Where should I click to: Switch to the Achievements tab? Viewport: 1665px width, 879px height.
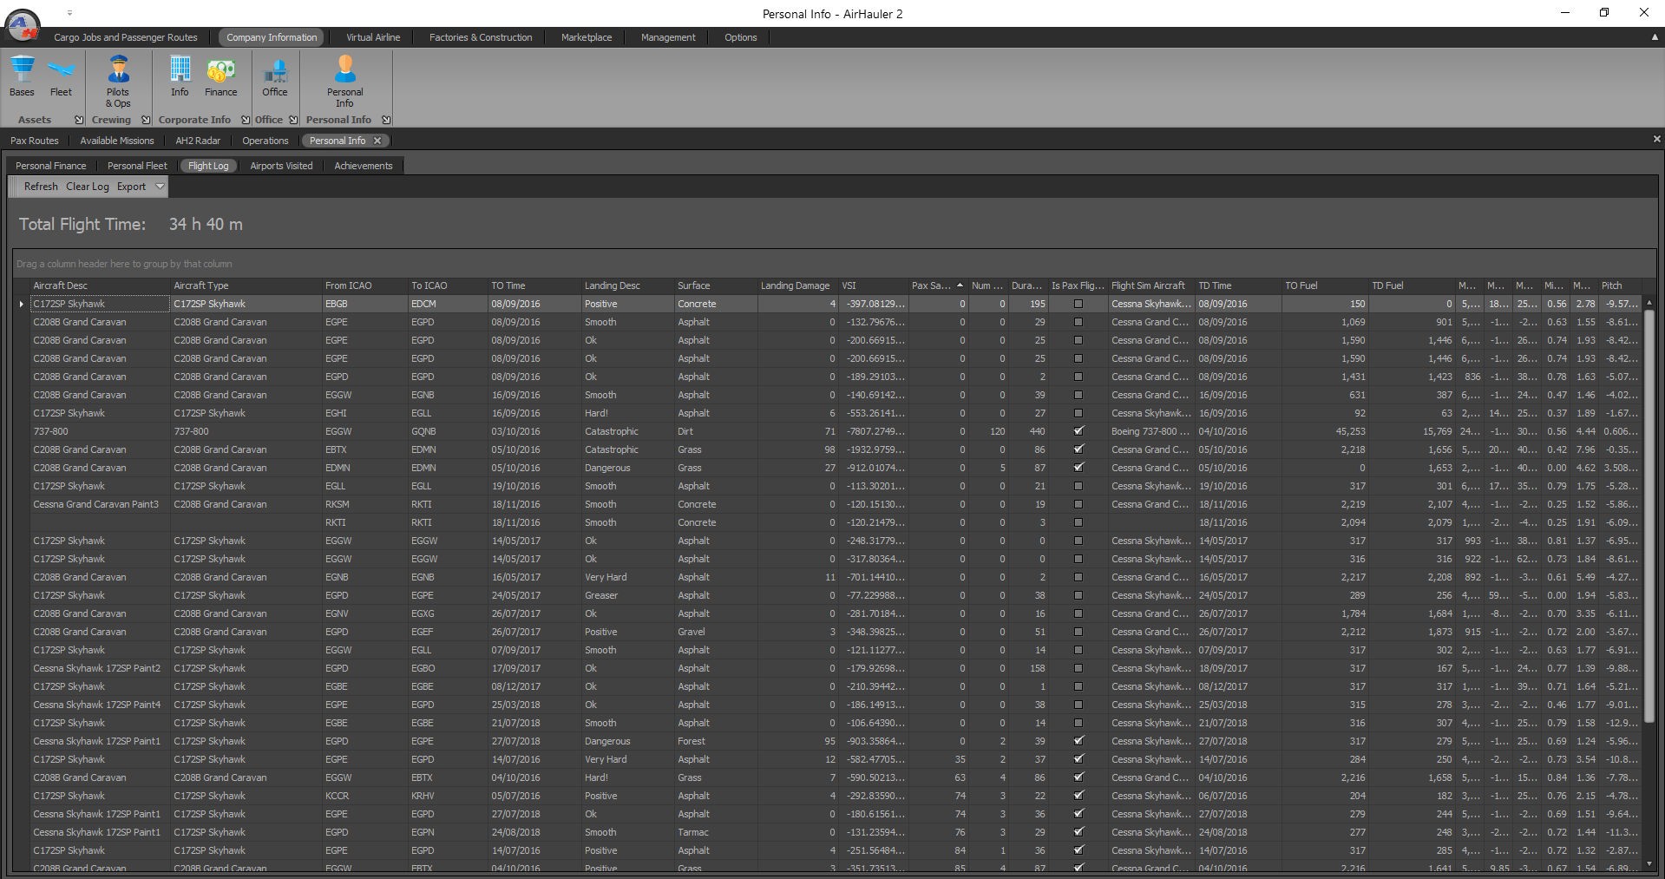point(363,165)
